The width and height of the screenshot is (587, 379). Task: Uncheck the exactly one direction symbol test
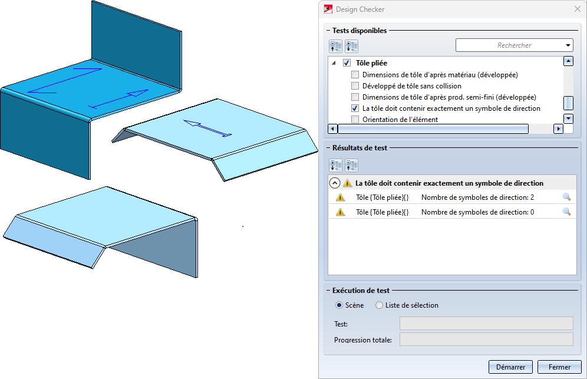tap(355, 108)
